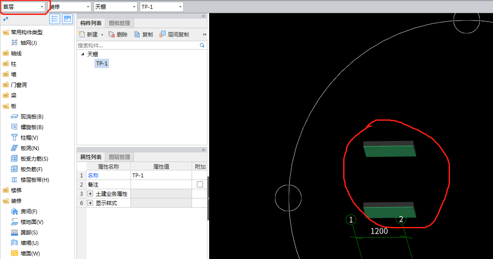This screenshot has height=259, width=493.
Task: Select 板洞(N) slab opening tool
Action: pyautogui.click(x=25, y=148)
